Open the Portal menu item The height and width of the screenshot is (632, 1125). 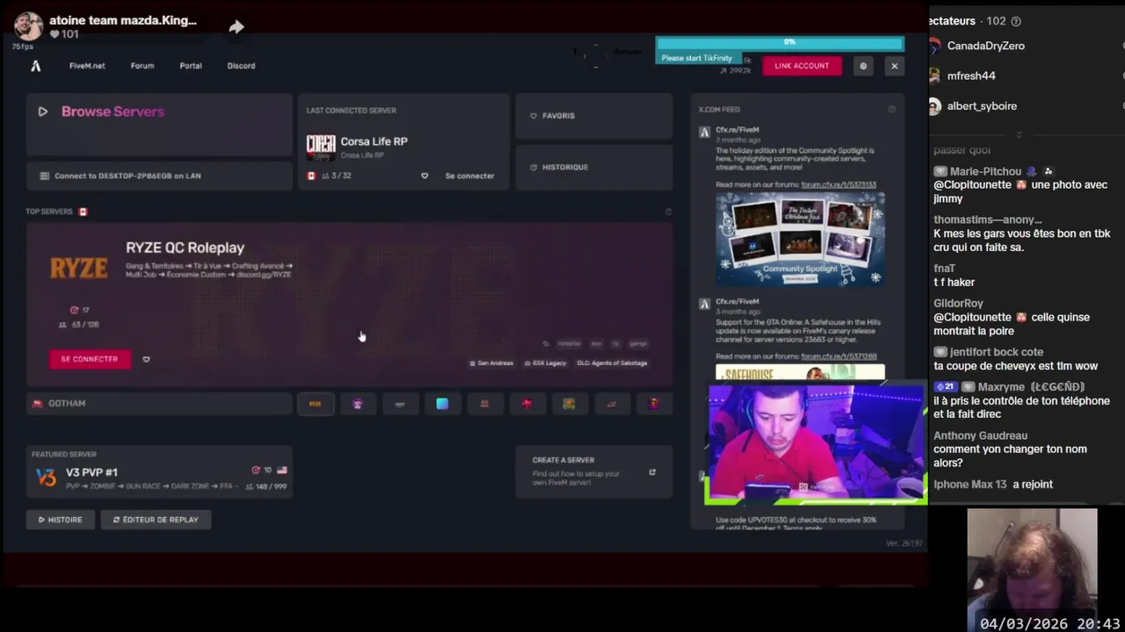[x=191, y=66]
